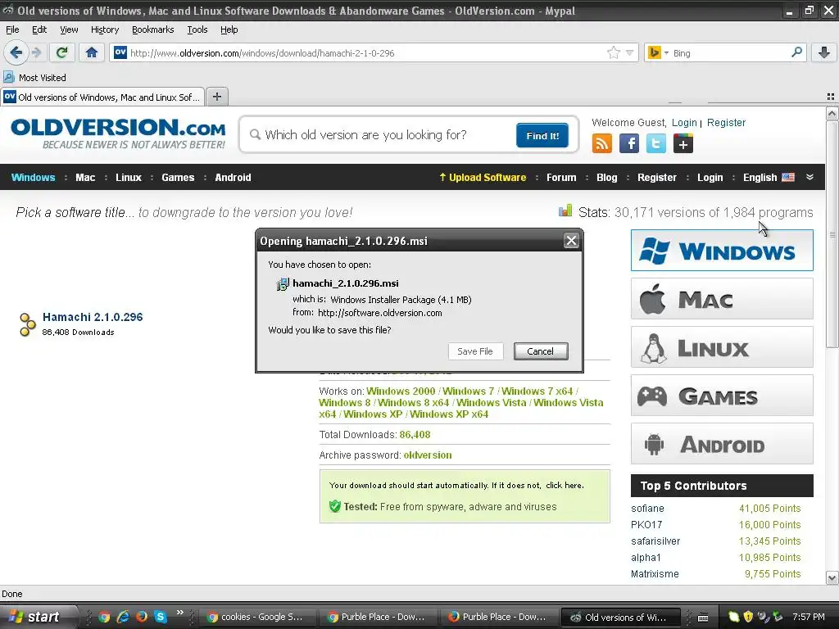
Task: Open the URL history dropdown arrow
Action: (630, 53)
